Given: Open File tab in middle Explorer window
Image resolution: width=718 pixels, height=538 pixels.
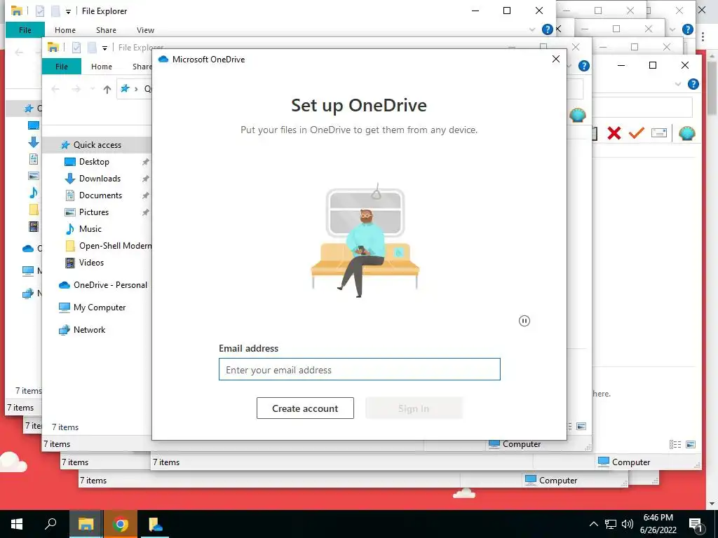Looking at the screenshot, I should 62,67.
